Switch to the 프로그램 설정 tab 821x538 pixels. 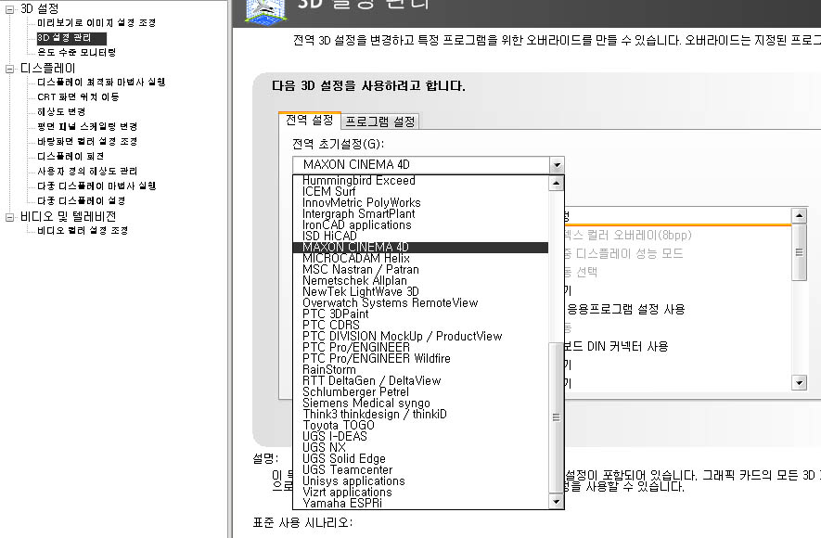(x=380, y=122)
